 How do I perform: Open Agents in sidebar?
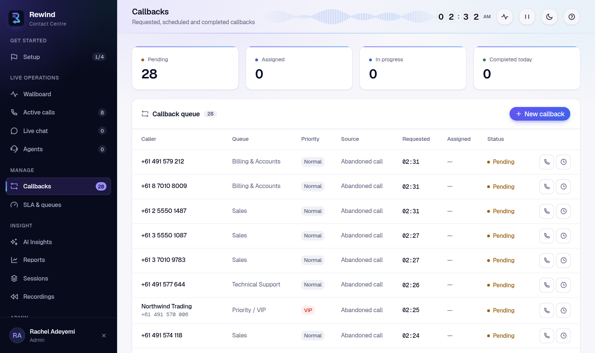click(x=58, y=149)
